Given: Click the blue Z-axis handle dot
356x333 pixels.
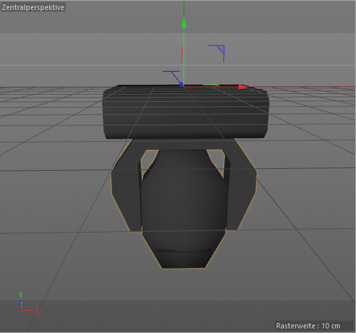Looking at the screenshot, I should coord(182,84).
